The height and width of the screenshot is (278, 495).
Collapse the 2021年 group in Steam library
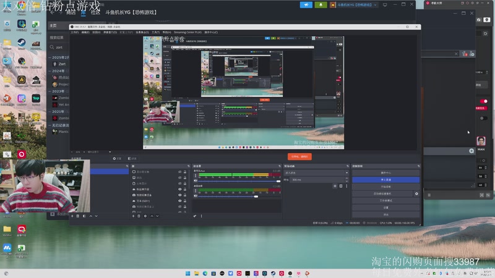tap(50, 111)
